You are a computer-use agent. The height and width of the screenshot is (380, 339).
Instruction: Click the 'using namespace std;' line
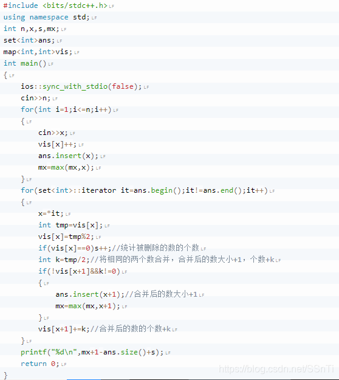47,17
